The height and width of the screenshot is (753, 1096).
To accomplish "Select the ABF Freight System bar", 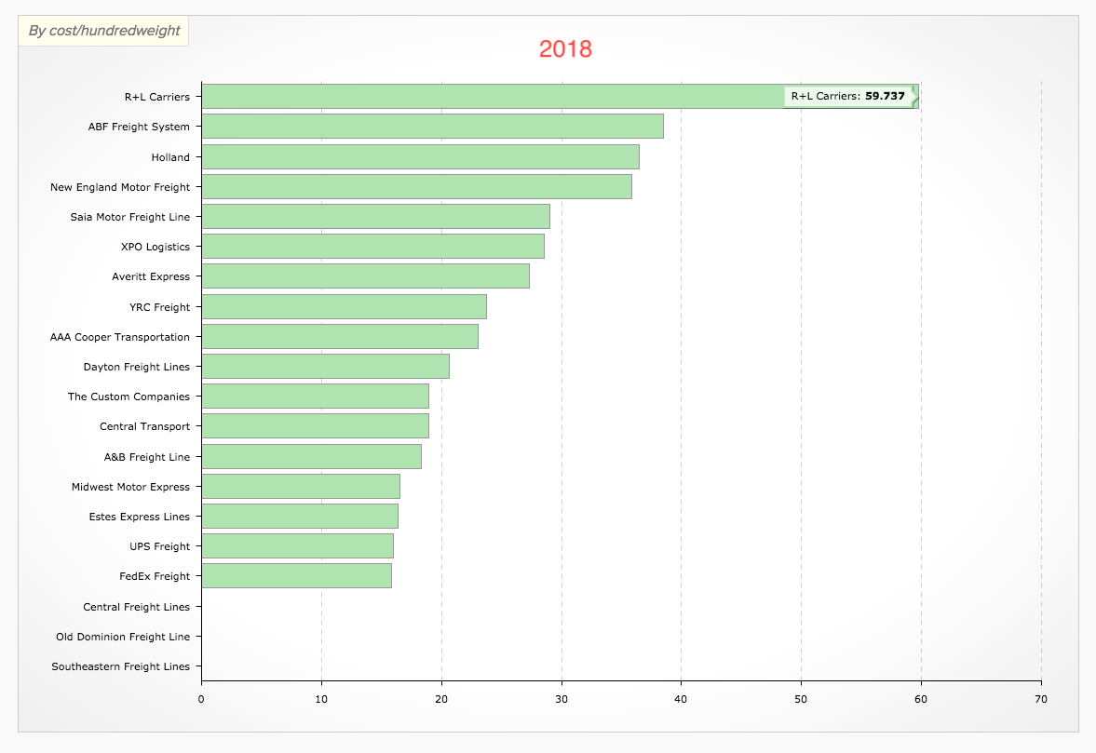I will click(433, 127).
